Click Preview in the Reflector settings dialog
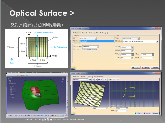This screenshot has width=165, height=123. [155, 67]
